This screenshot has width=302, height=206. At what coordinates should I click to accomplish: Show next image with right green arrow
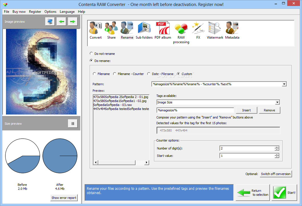(x=73, y=22)
